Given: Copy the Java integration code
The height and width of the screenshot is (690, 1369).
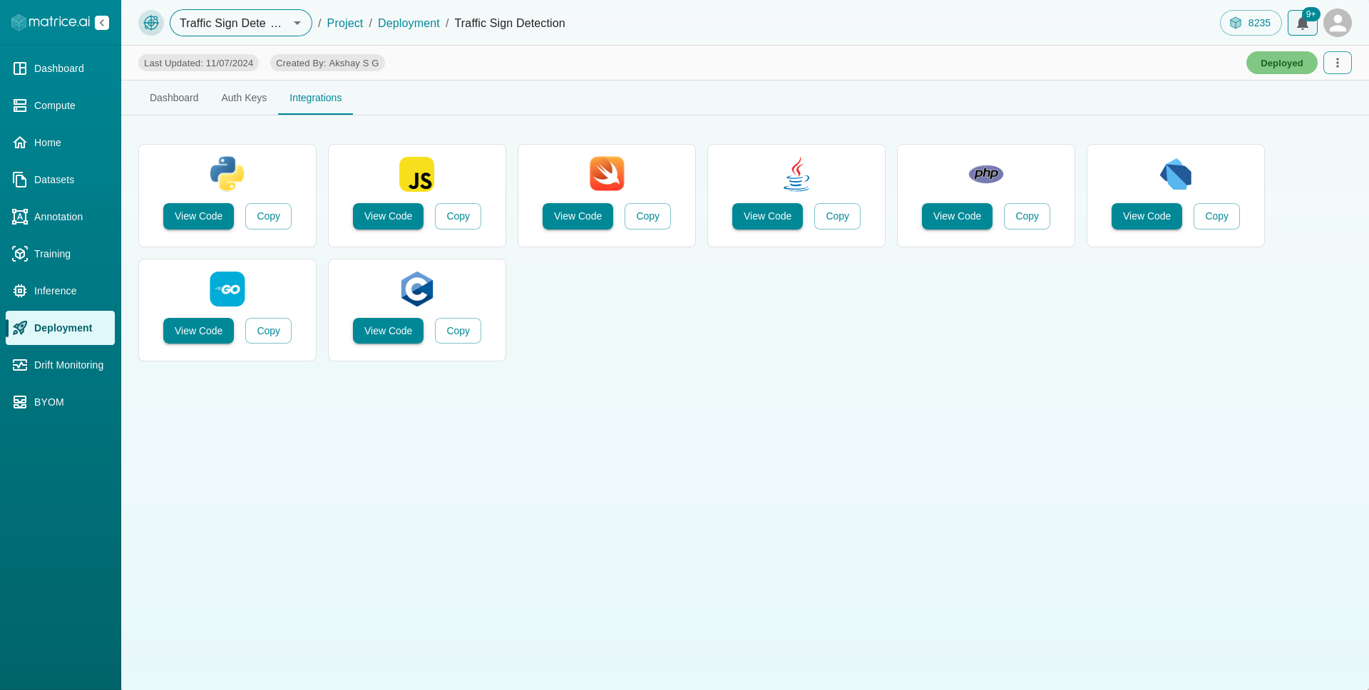Looking at the screenshot, I should 837,216.
